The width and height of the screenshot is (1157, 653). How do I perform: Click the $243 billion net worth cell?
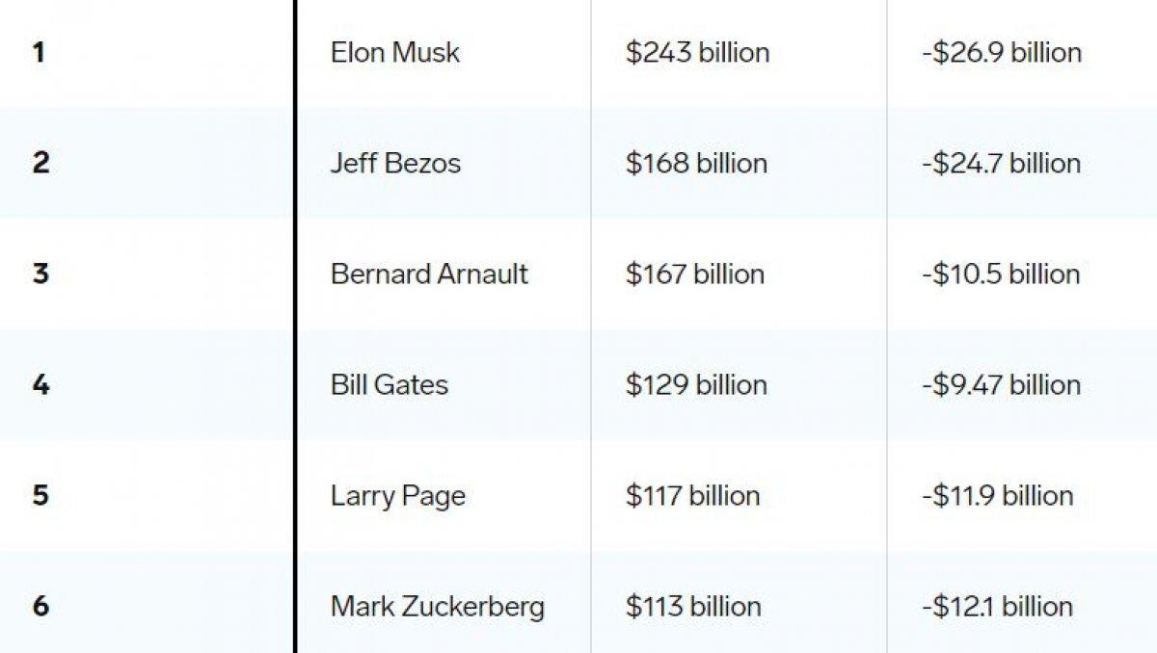(697, 52)
